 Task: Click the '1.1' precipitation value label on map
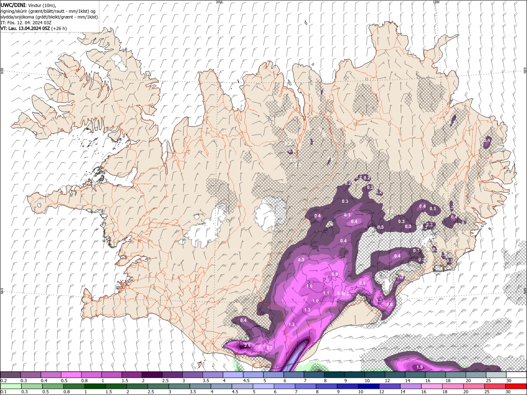[326, 293]
